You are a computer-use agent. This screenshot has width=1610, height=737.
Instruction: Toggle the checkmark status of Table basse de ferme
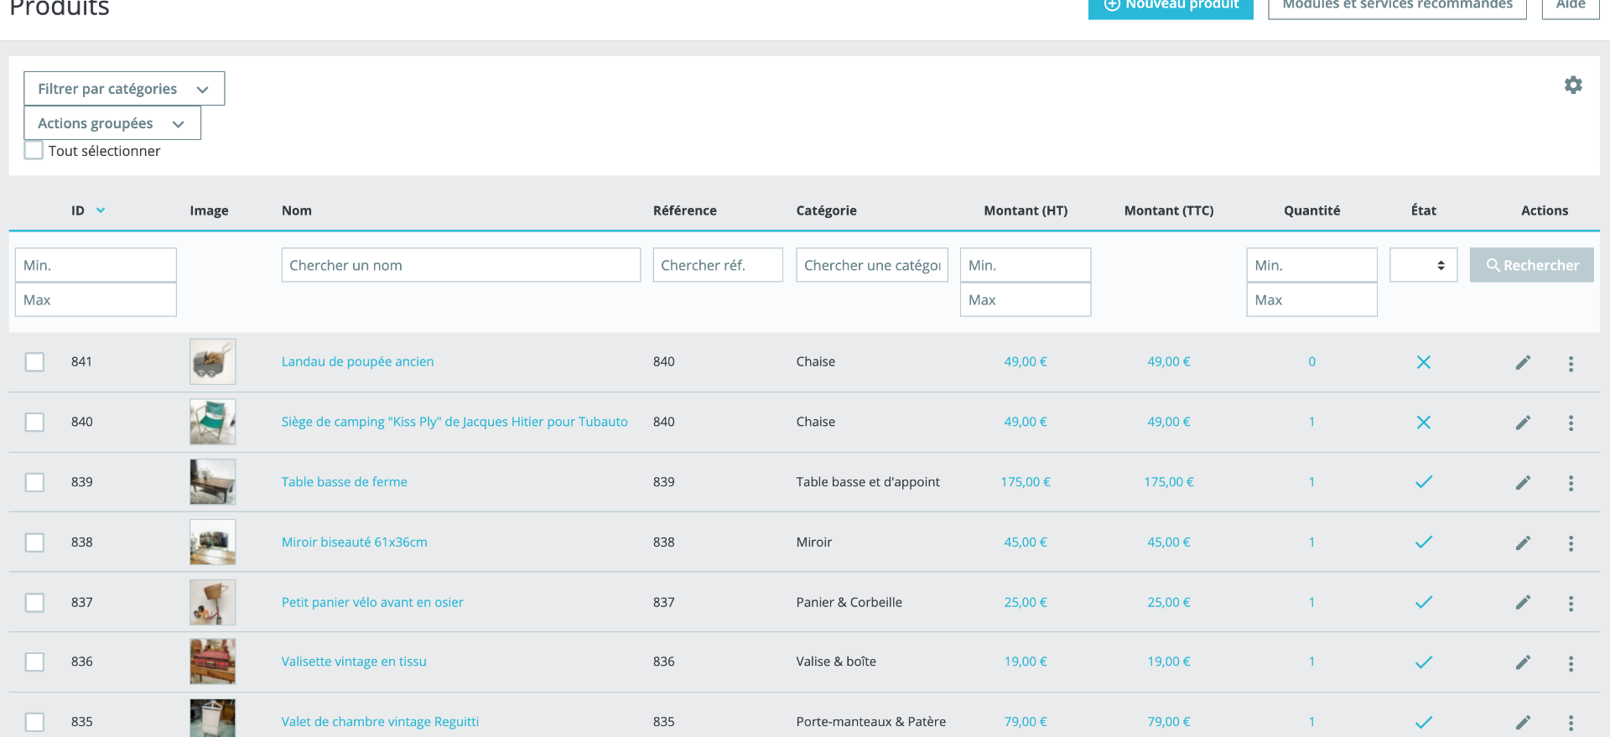pyautogui.click(x=1423, y=482)
